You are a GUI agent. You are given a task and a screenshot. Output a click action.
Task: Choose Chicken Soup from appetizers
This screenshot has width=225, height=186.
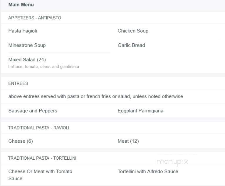[133, 31]
